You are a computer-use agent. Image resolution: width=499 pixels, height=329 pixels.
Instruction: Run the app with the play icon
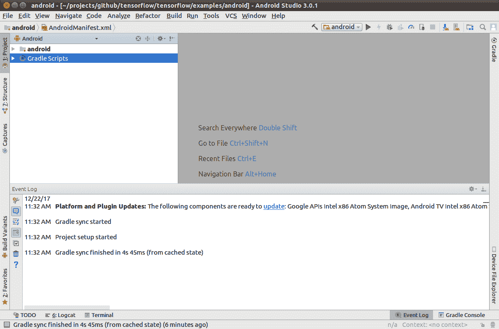(x=368, y=27)
